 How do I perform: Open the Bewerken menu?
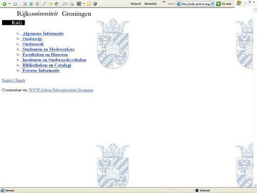150,4
